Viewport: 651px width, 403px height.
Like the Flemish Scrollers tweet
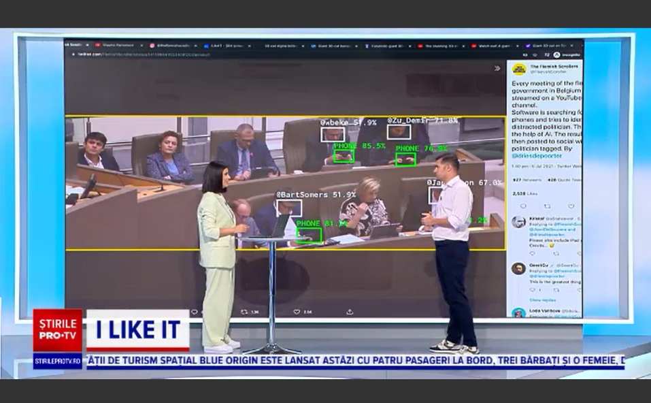571,206
